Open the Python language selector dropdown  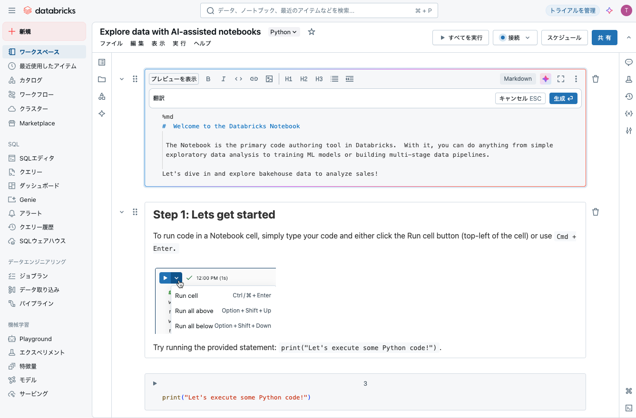[284, 32]
